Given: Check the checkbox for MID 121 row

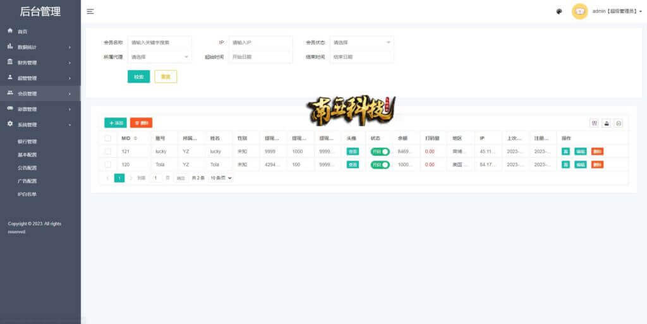Looking at the screenshot, I should click(x=107, y=152).
